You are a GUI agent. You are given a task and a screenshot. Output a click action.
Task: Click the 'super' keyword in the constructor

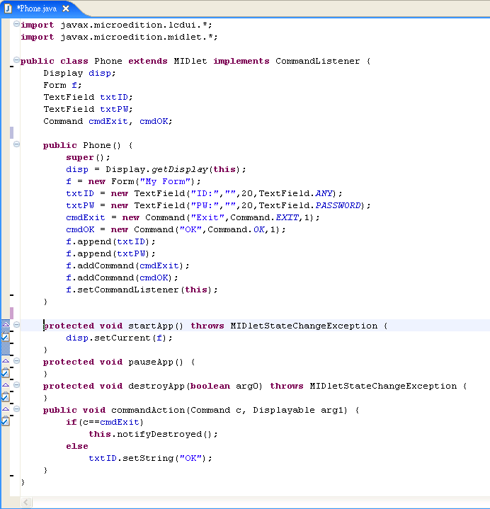(80, 157)
